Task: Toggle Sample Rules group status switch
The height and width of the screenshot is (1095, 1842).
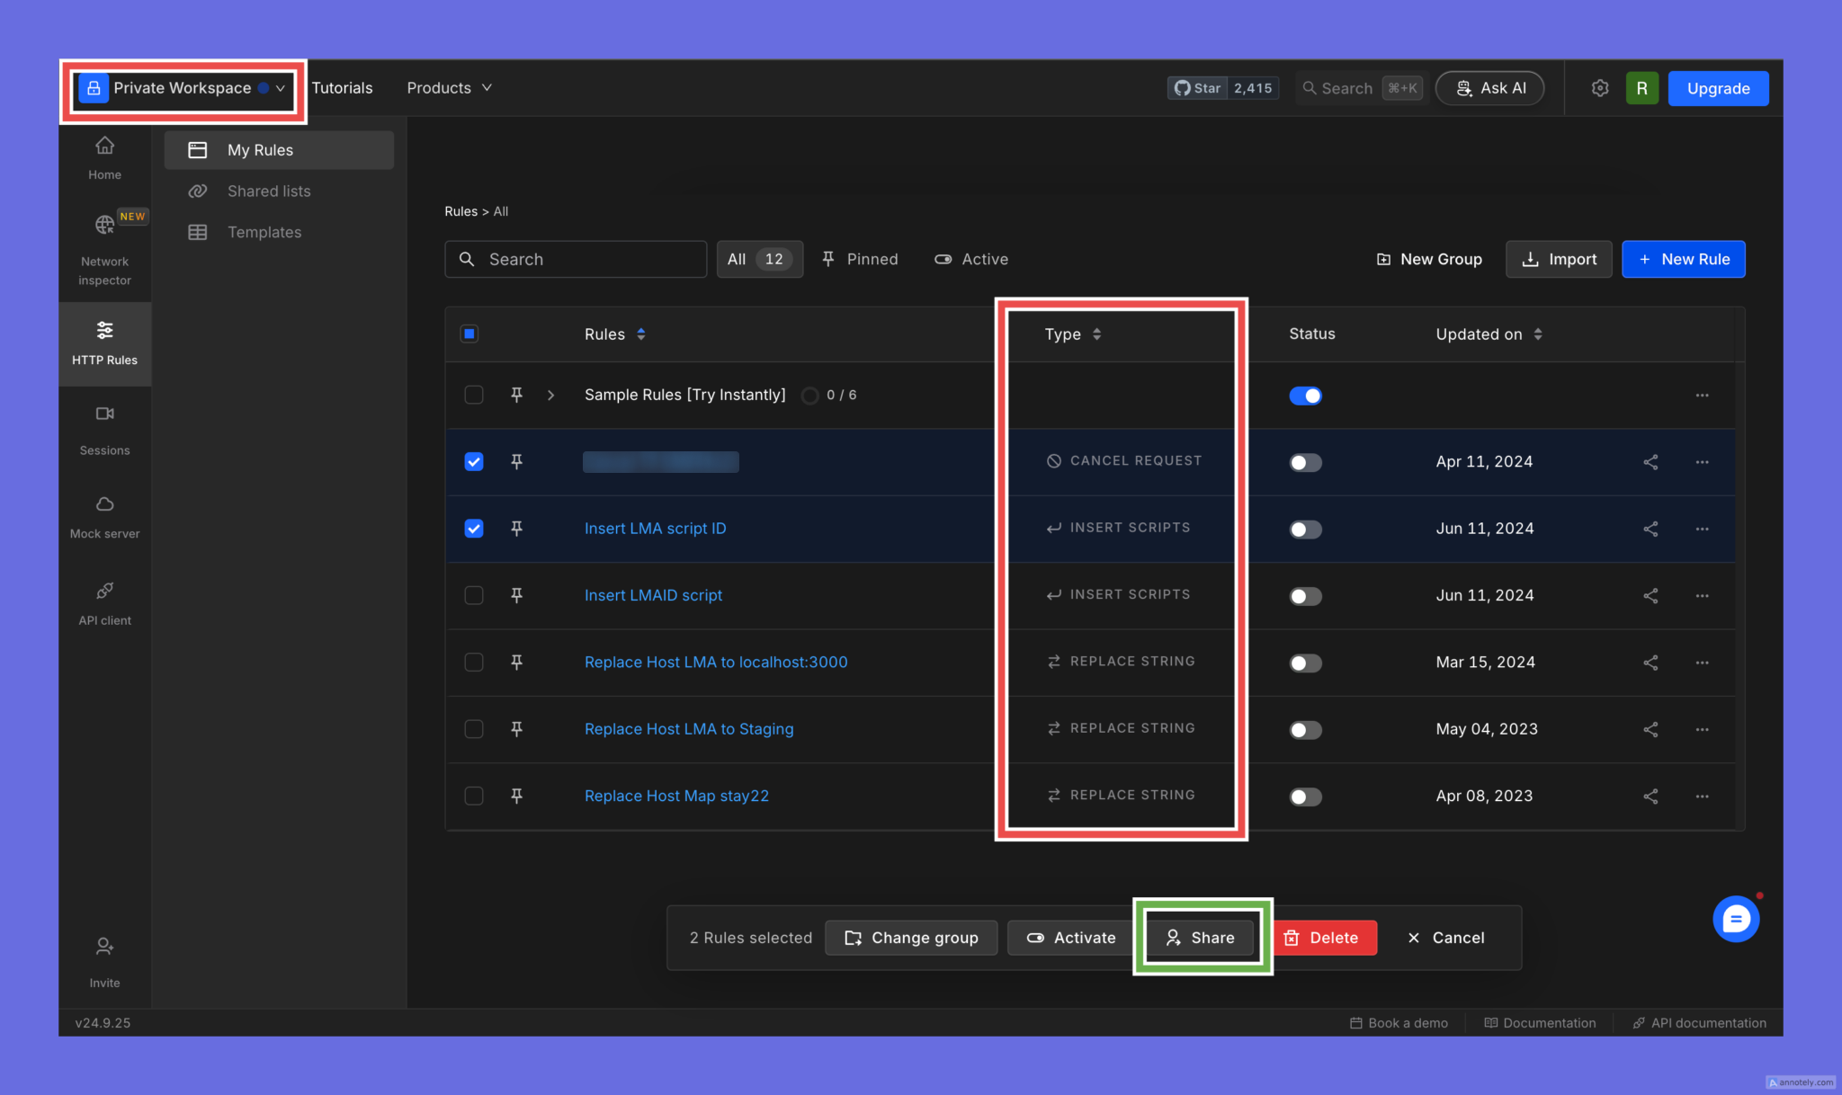Action: click(1305, 396)
